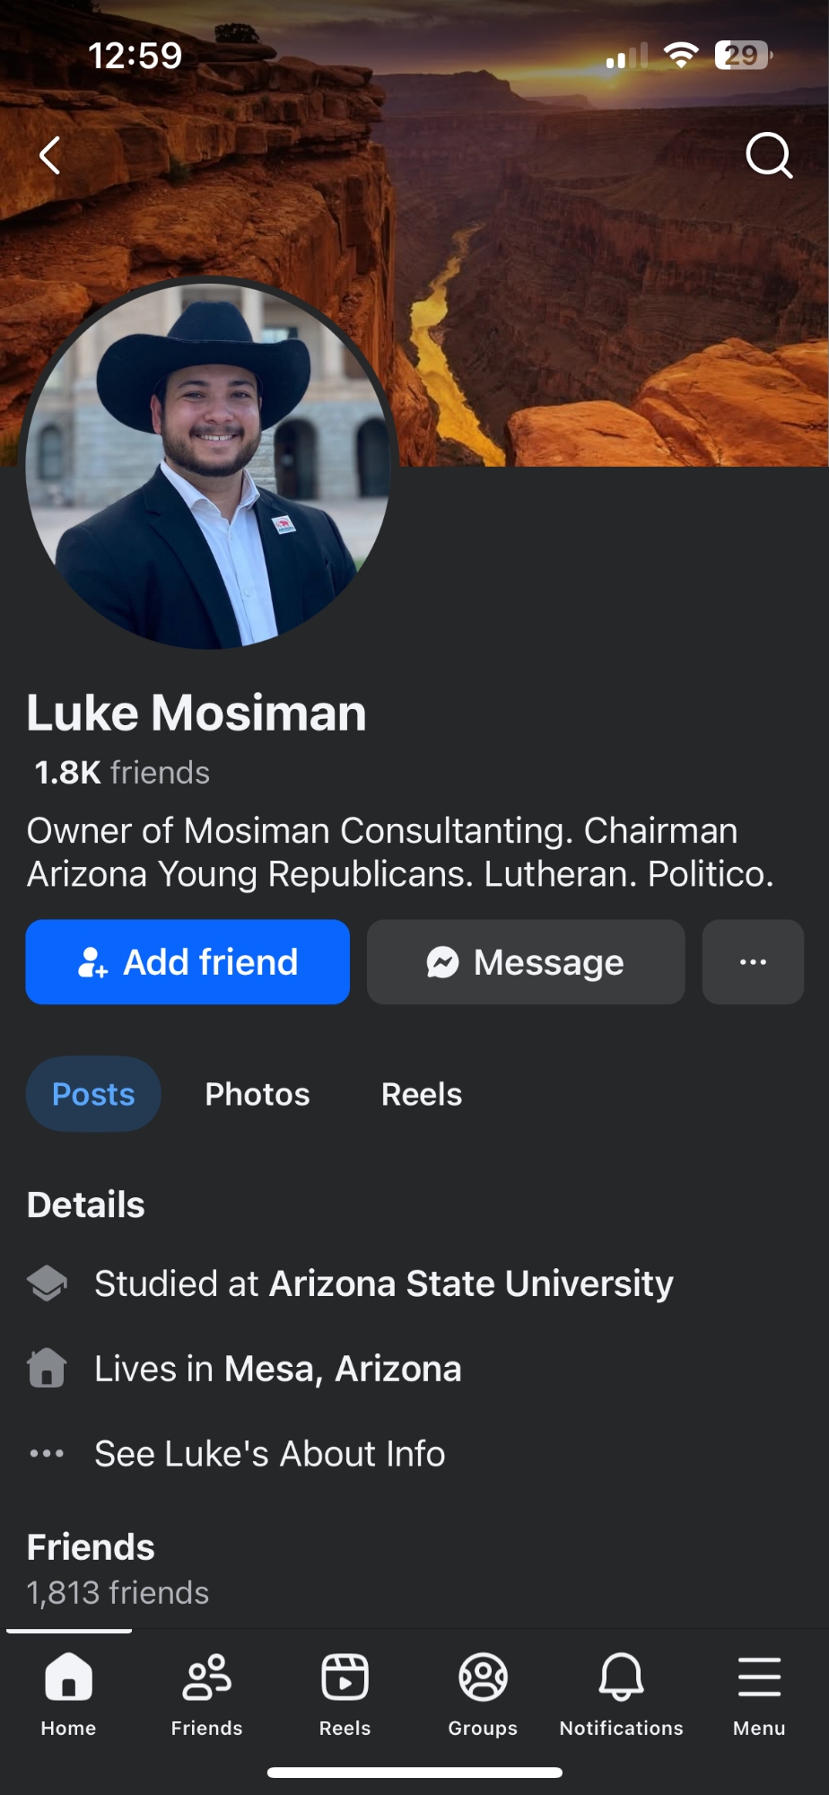Open the Mesa, Arizona location link
This screenshot has width=829, height=1795.
click(343, 1369)
